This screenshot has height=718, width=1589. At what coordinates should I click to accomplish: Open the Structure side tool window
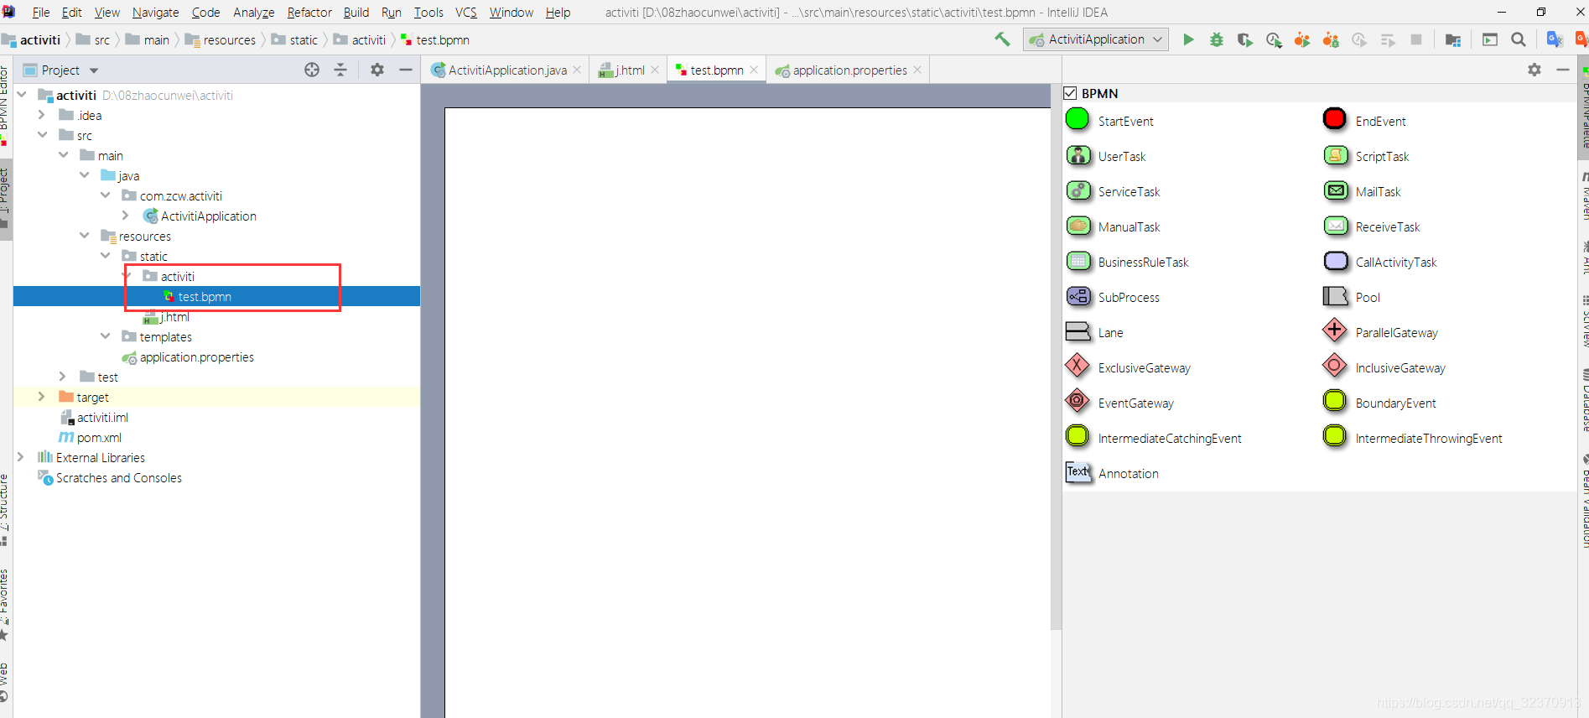tap(5, 509)
